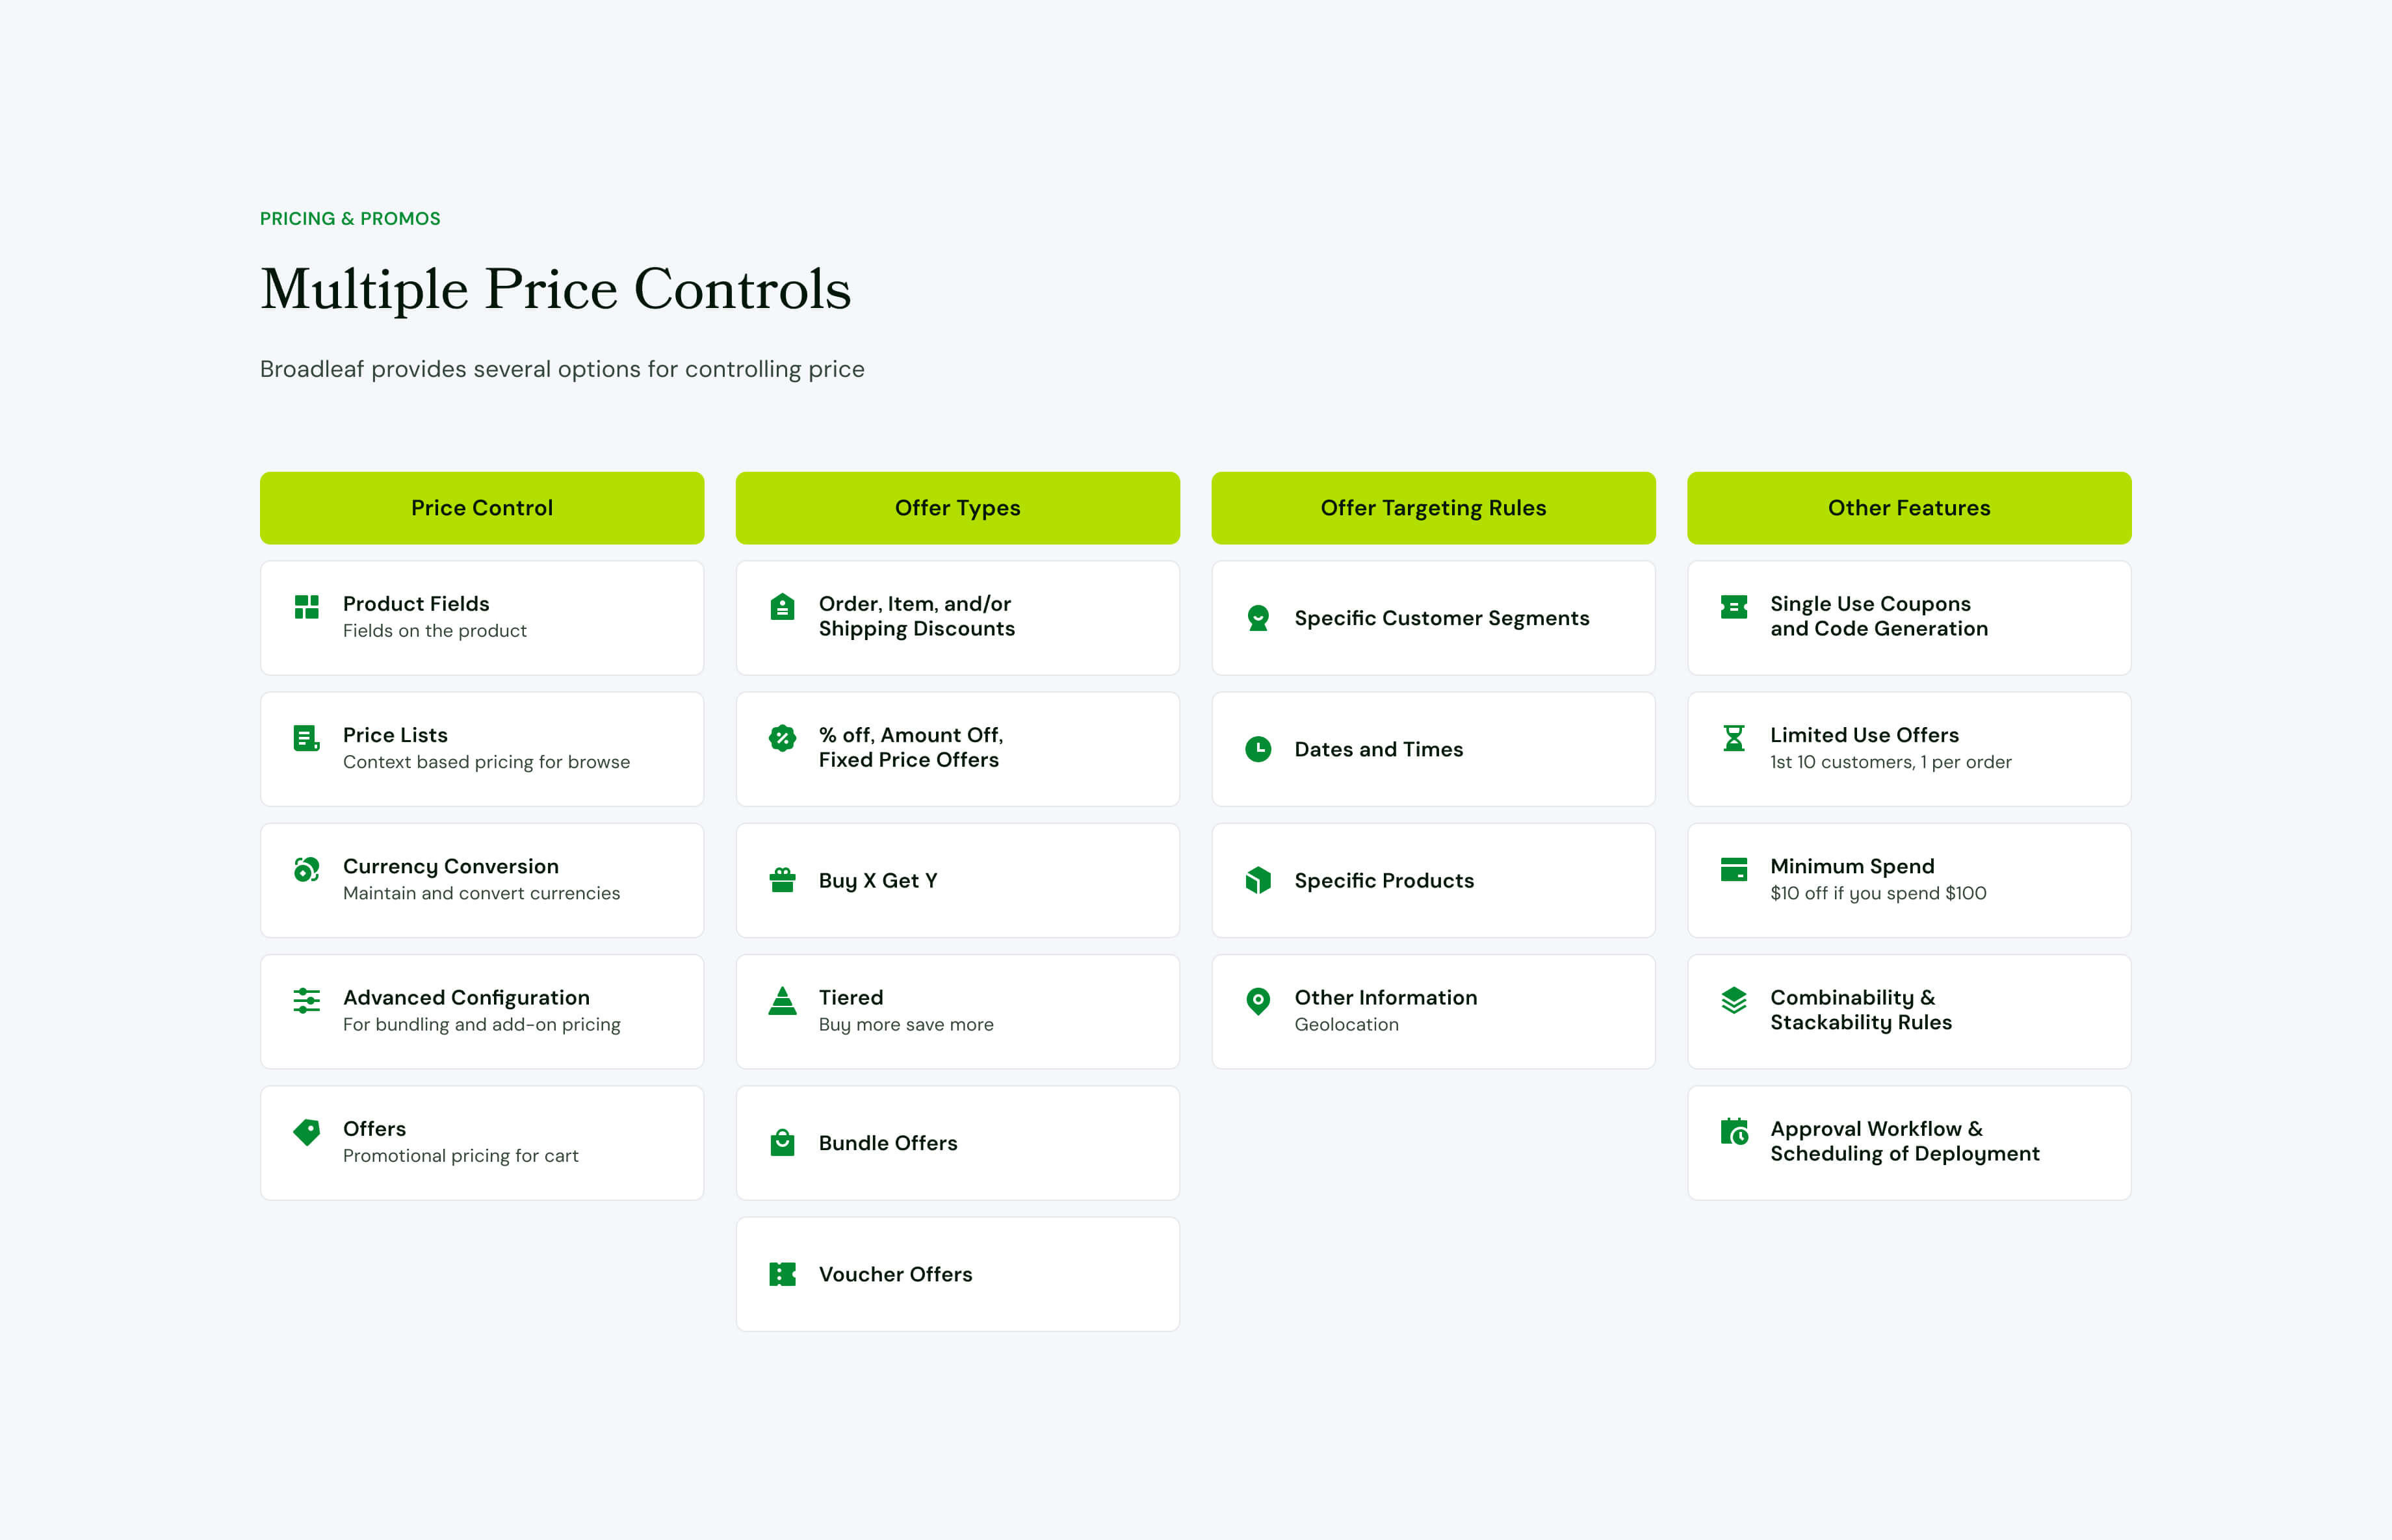Click the Currency Conversion icon

tap(307, 869)
